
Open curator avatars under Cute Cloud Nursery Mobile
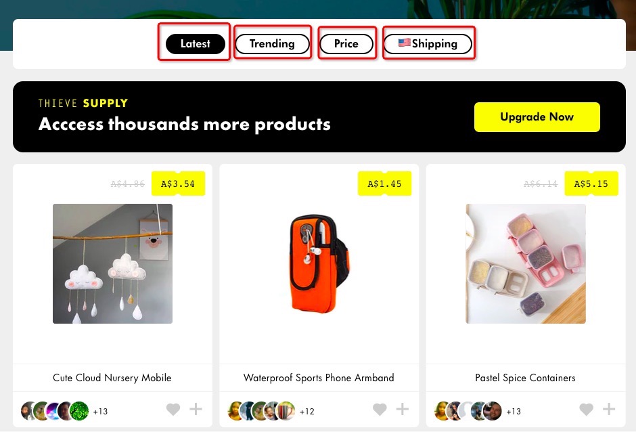click(64, 411)
